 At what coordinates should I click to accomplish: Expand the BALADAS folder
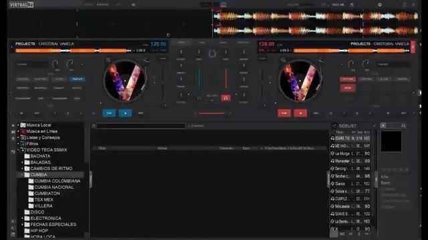tap(22, 163)
